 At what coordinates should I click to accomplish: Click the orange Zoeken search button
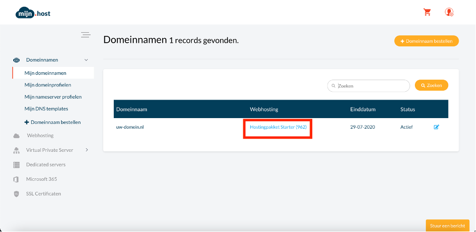[x=431, y=86]
